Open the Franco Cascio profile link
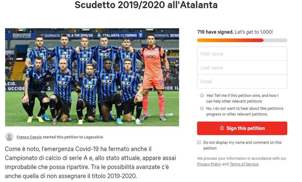 click(x=29, y=137)
